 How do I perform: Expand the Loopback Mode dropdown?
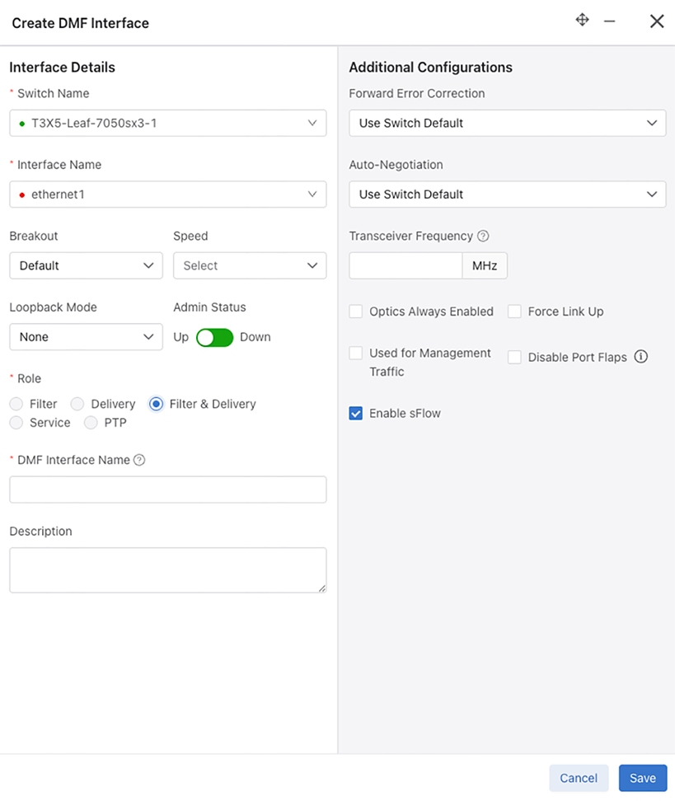coord(86,337)
